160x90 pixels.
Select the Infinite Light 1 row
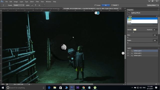coord(142,53)
